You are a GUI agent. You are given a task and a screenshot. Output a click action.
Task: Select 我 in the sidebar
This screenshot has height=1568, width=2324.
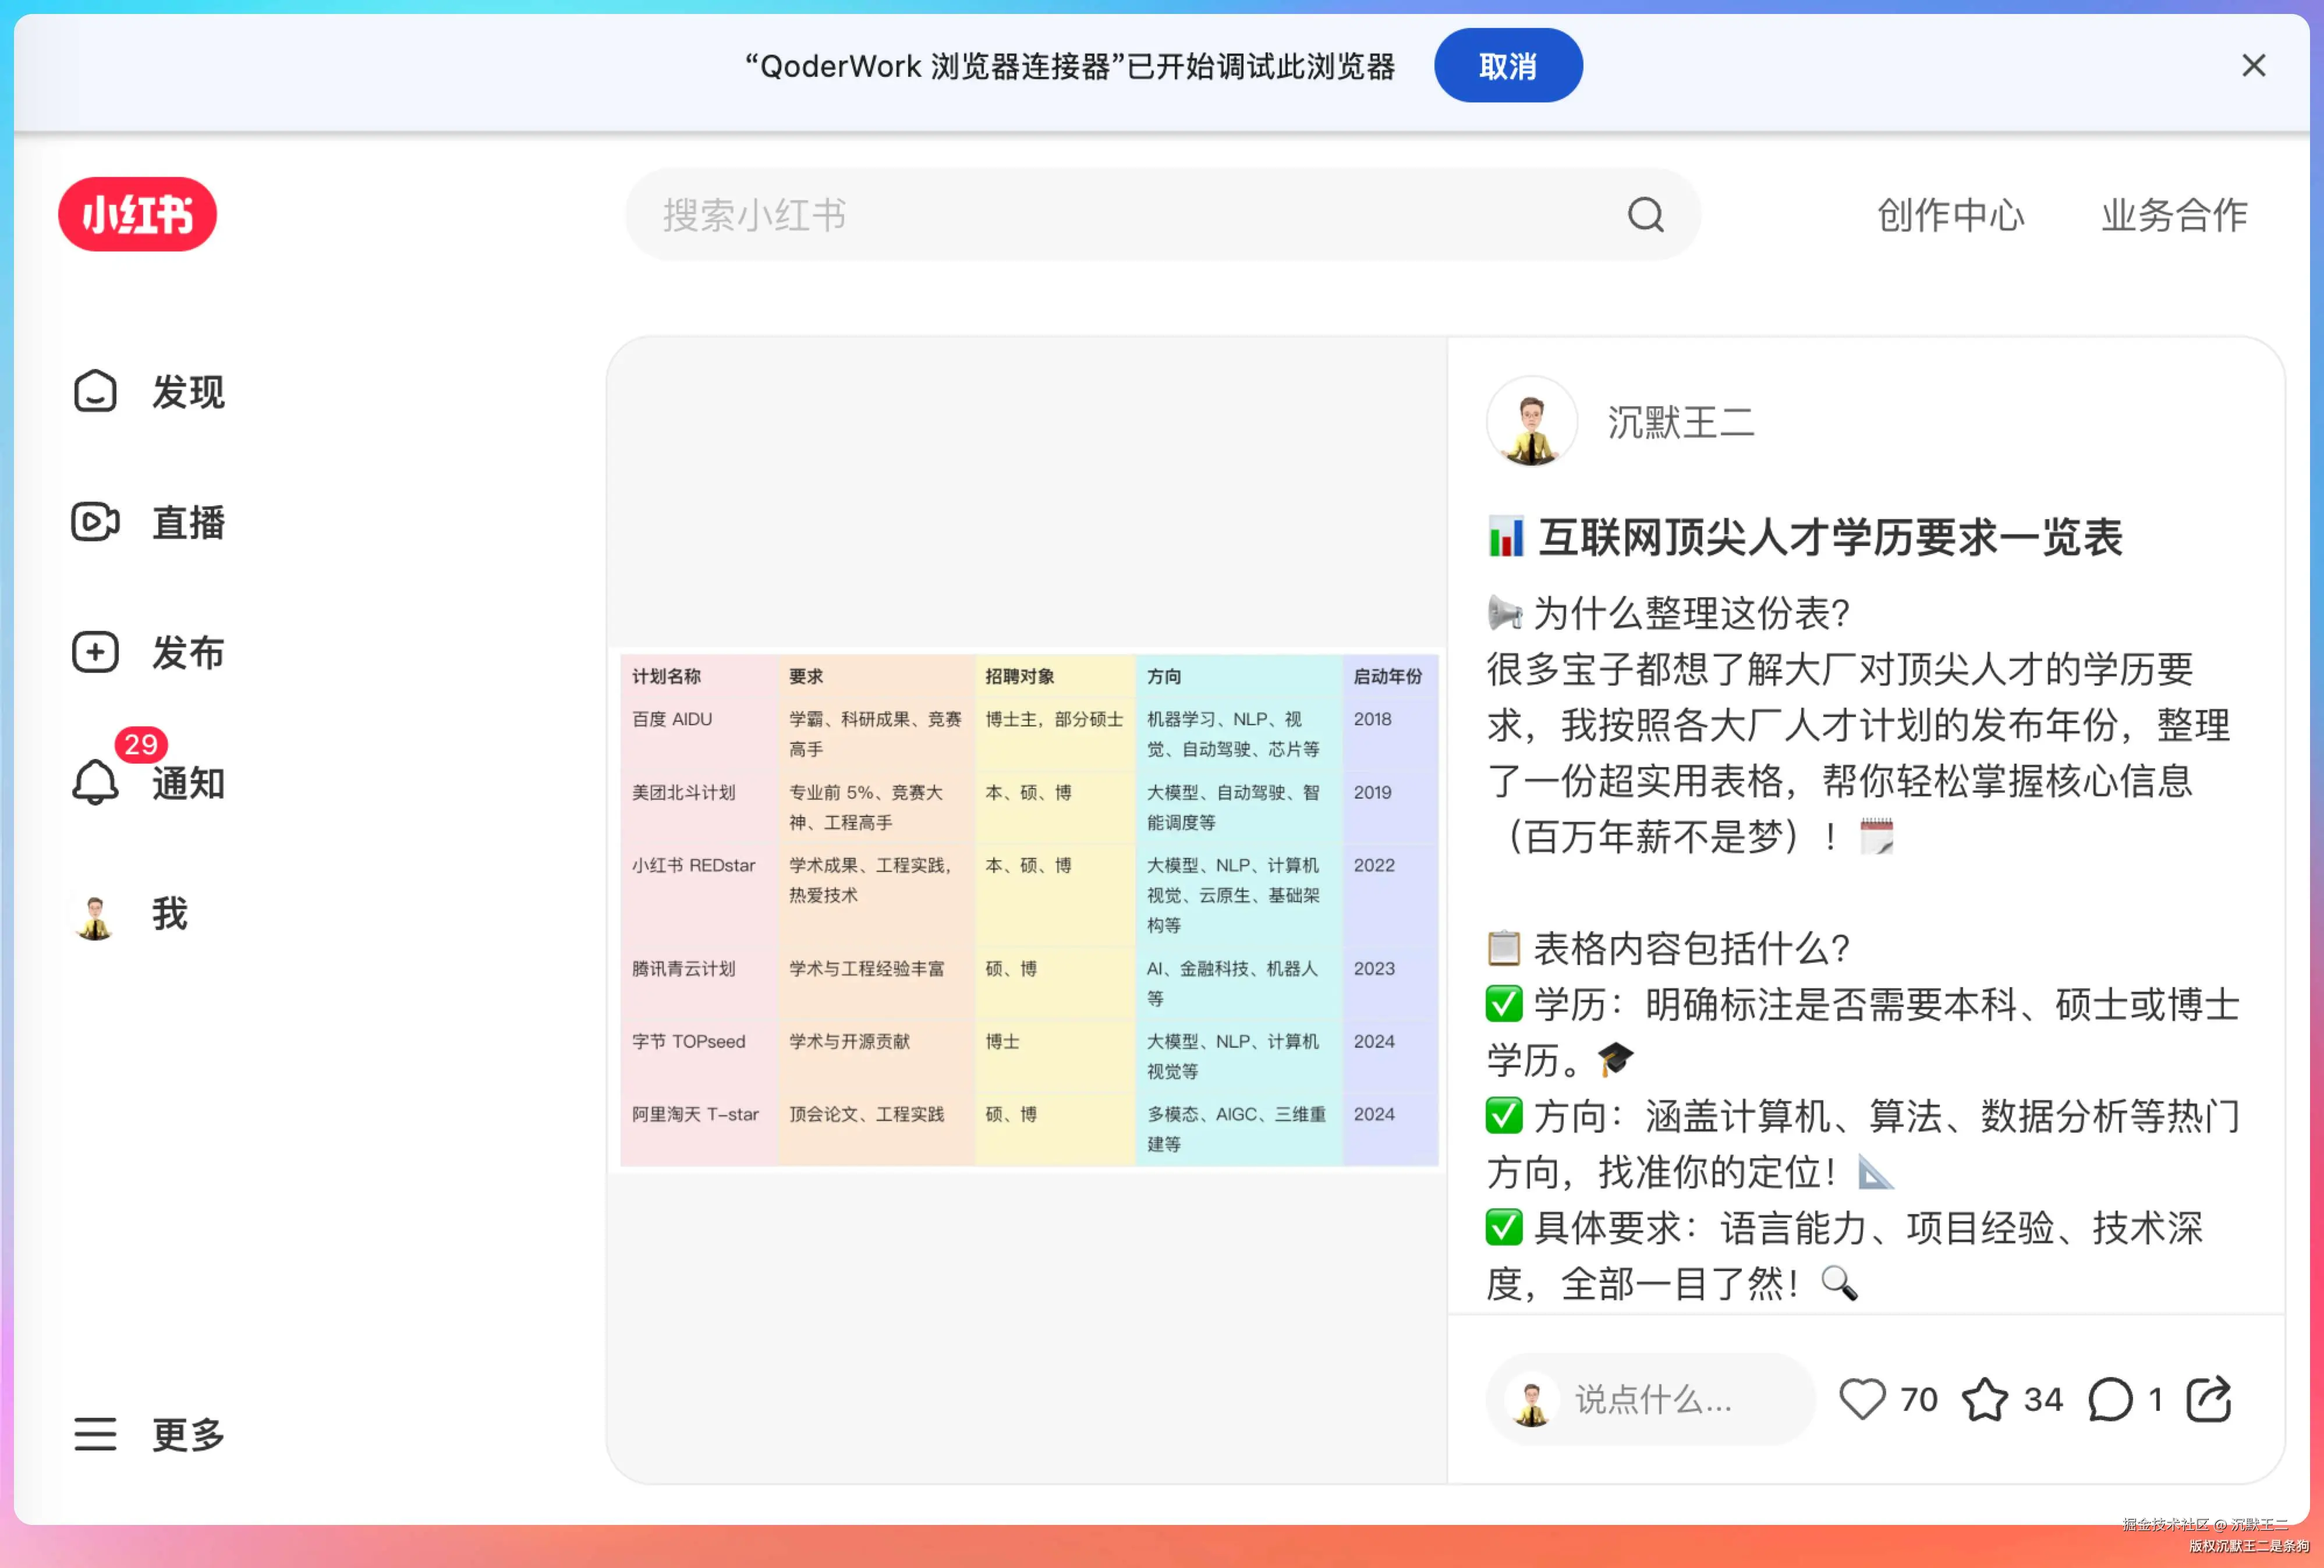pos(170,914)
